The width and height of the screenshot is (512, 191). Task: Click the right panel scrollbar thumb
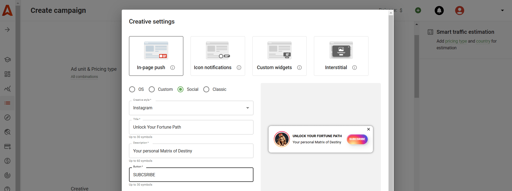[x=417, y=66]
